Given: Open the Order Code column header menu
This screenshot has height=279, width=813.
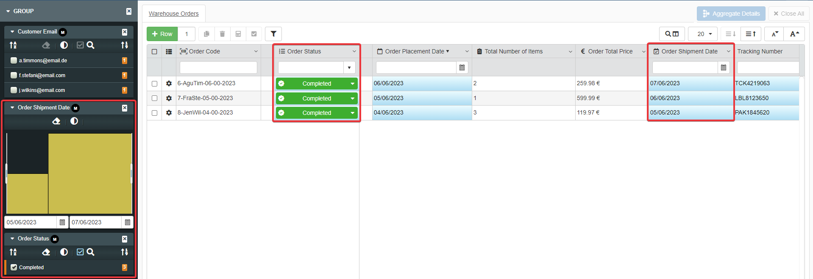Looking at the screenshot, I should (256, 51).
